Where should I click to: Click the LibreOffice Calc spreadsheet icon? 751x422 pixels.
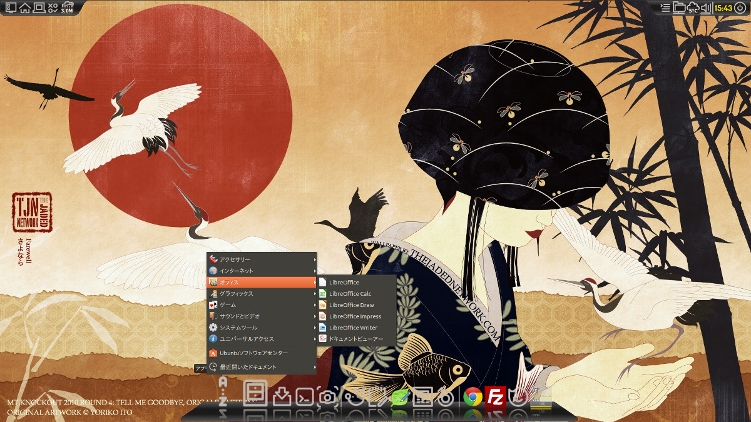323,294
